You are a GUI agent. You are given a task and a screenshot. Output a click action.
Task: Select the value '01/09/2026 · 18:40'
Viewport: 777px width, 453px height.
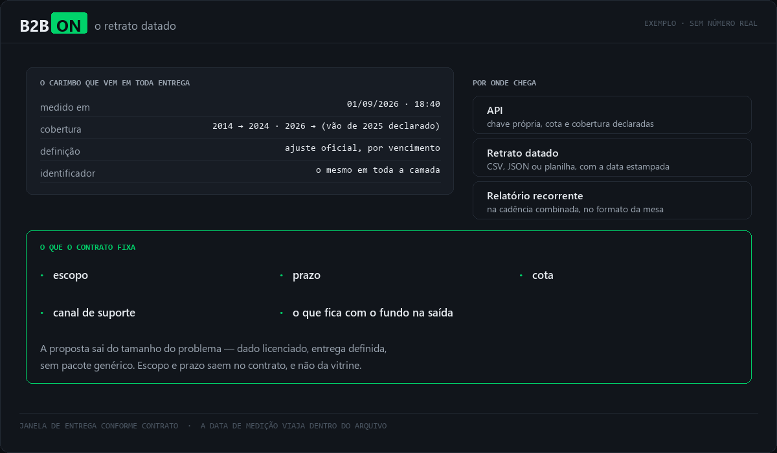[x=394, y=104]
